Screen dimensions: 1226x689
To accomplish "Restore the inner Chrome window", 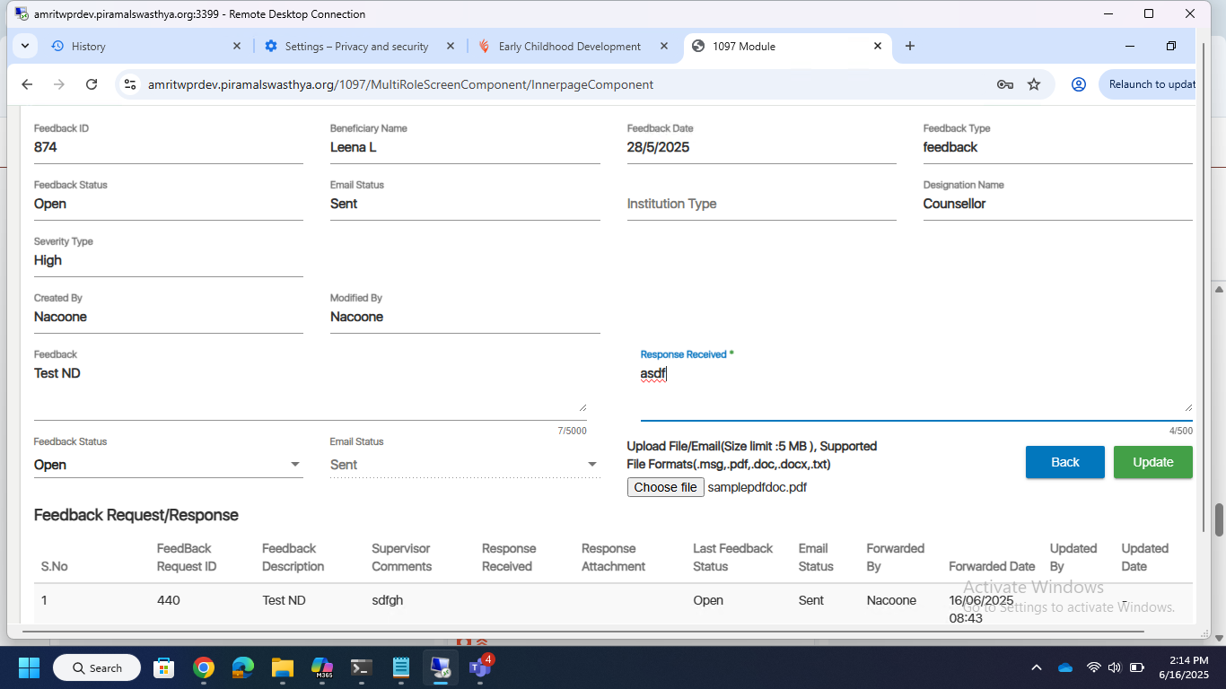I will point(1171,46).
